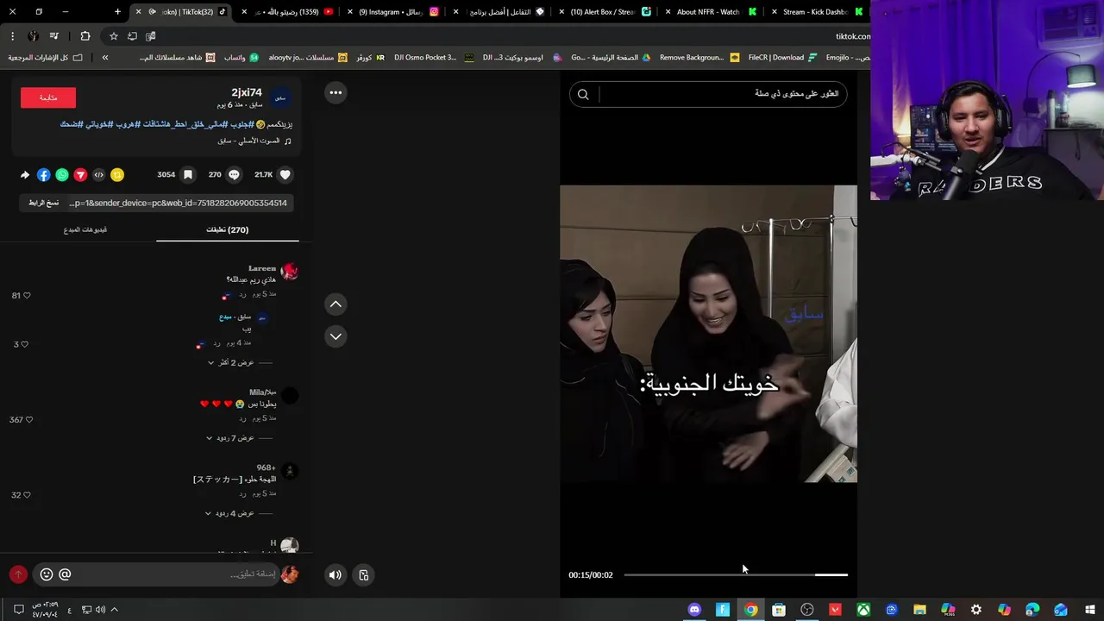Open Settings gear from the taskbar
The width and height of the screenshot is (1104, 621).
click(975, 610)
